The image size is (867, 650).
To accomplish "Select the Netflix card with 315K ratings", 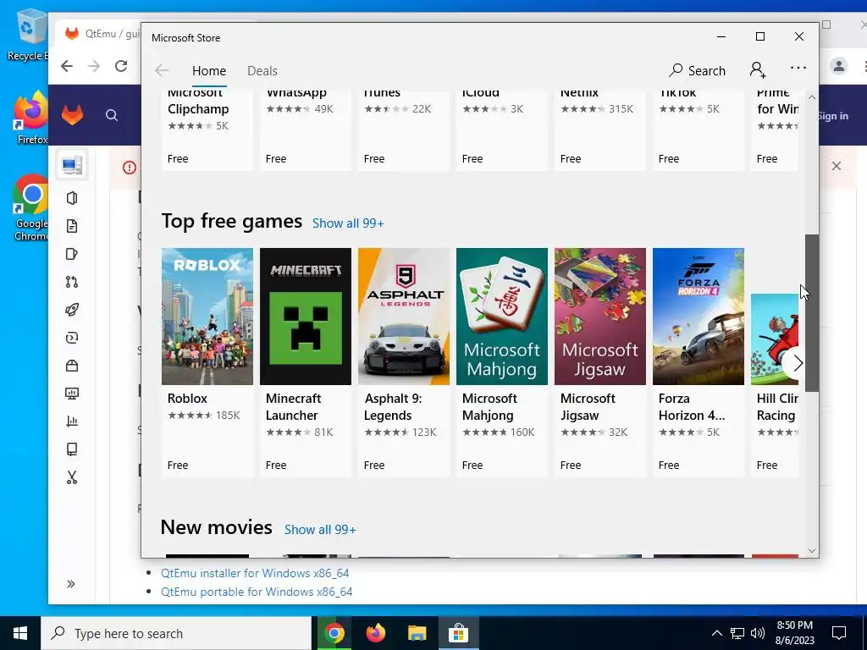I will [600, 130].
